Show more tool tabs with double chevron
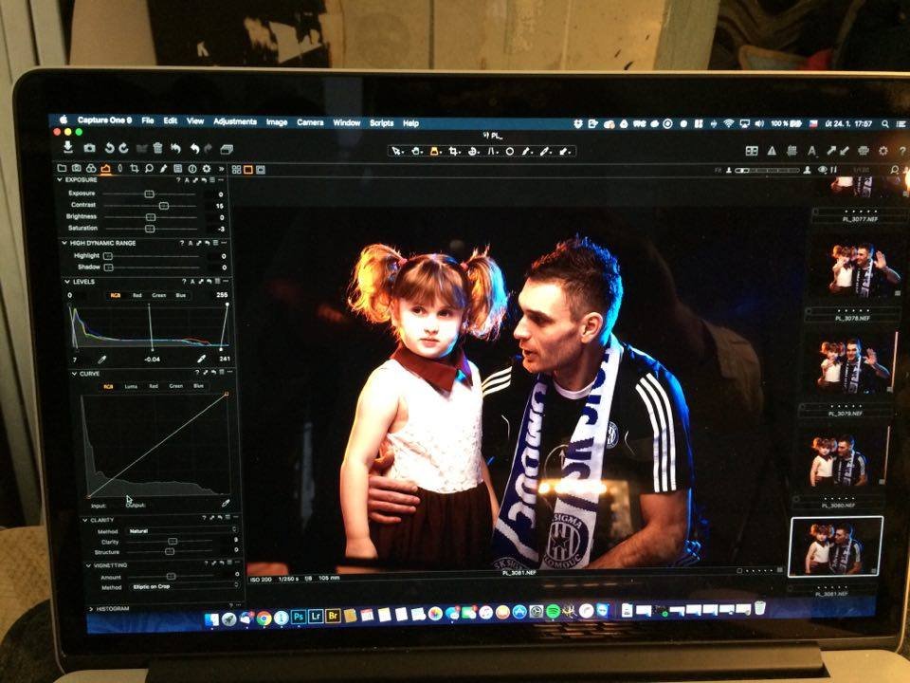 point(221,169)
